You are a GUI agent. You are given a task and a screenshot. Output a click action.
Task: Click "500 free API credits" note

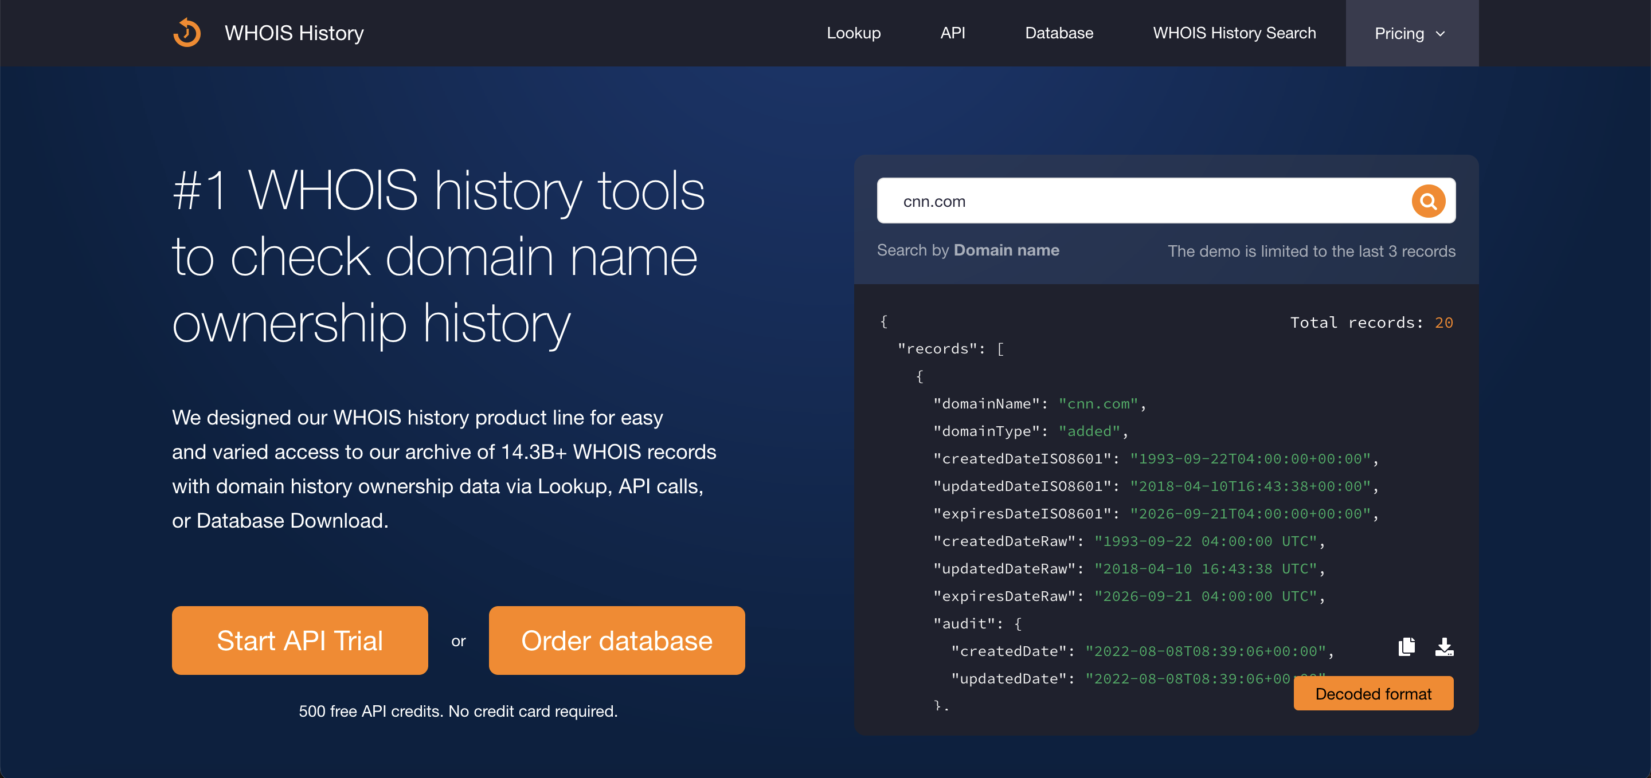457,712
